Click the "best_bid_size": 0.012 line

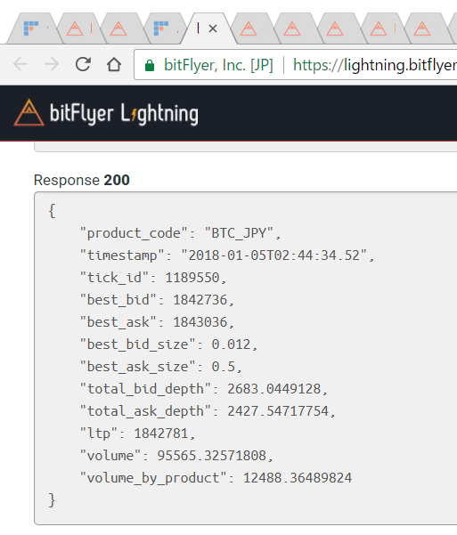(x=168, y=345)
